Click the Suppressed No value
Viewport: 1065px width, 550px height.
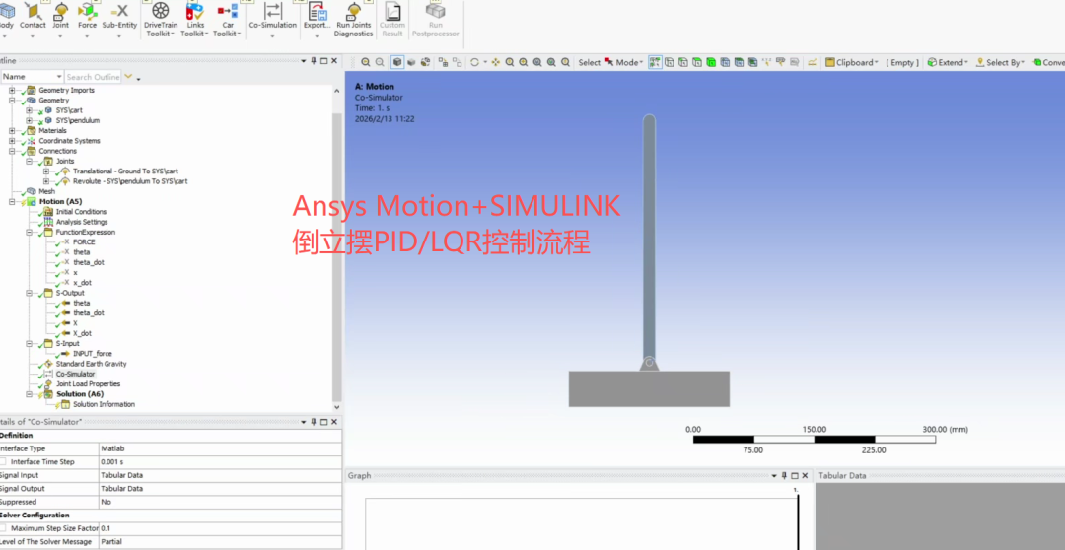tap(220, 502)
